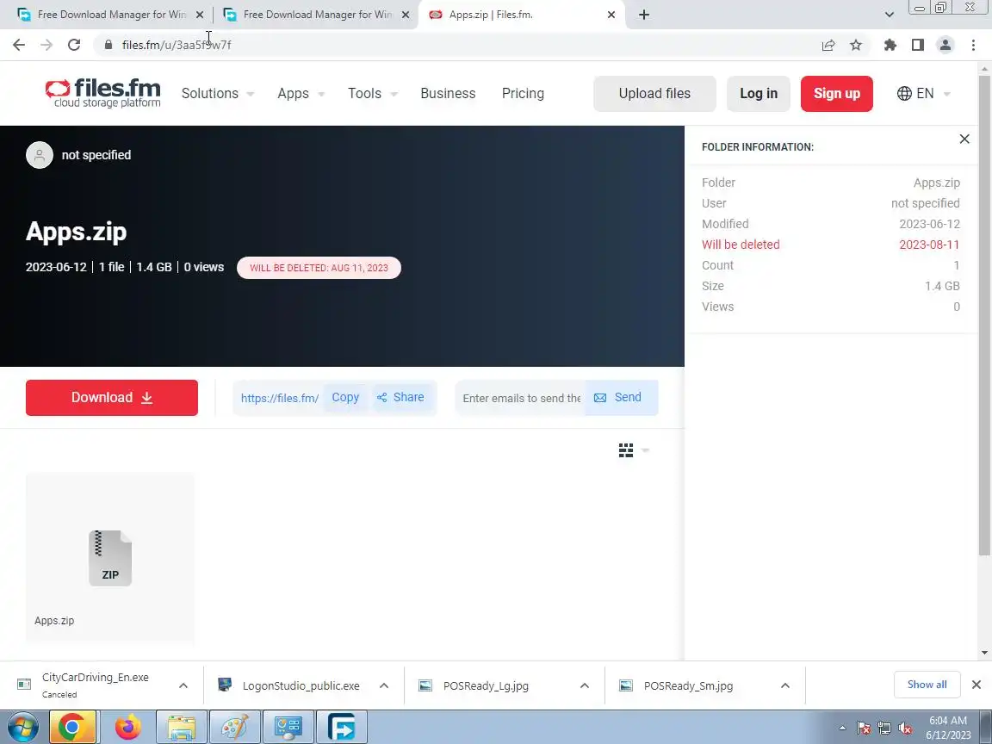Reload the current page
This screenshot has width=992, height=744.
click(x=74, y=45)
